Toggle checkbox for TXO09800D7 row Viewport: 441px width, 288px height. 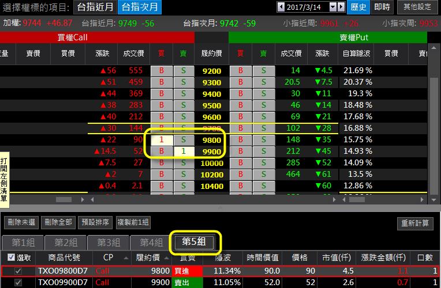(x=18, y=271)
